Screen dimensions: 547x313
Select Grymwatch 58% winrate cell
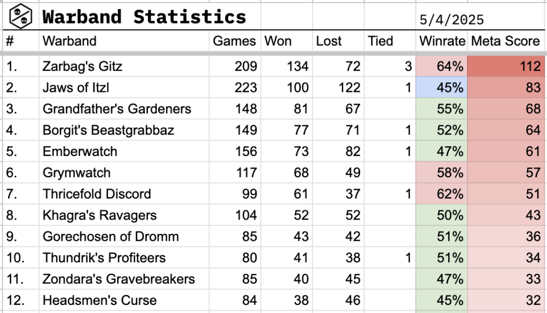[x=442, y=173]
